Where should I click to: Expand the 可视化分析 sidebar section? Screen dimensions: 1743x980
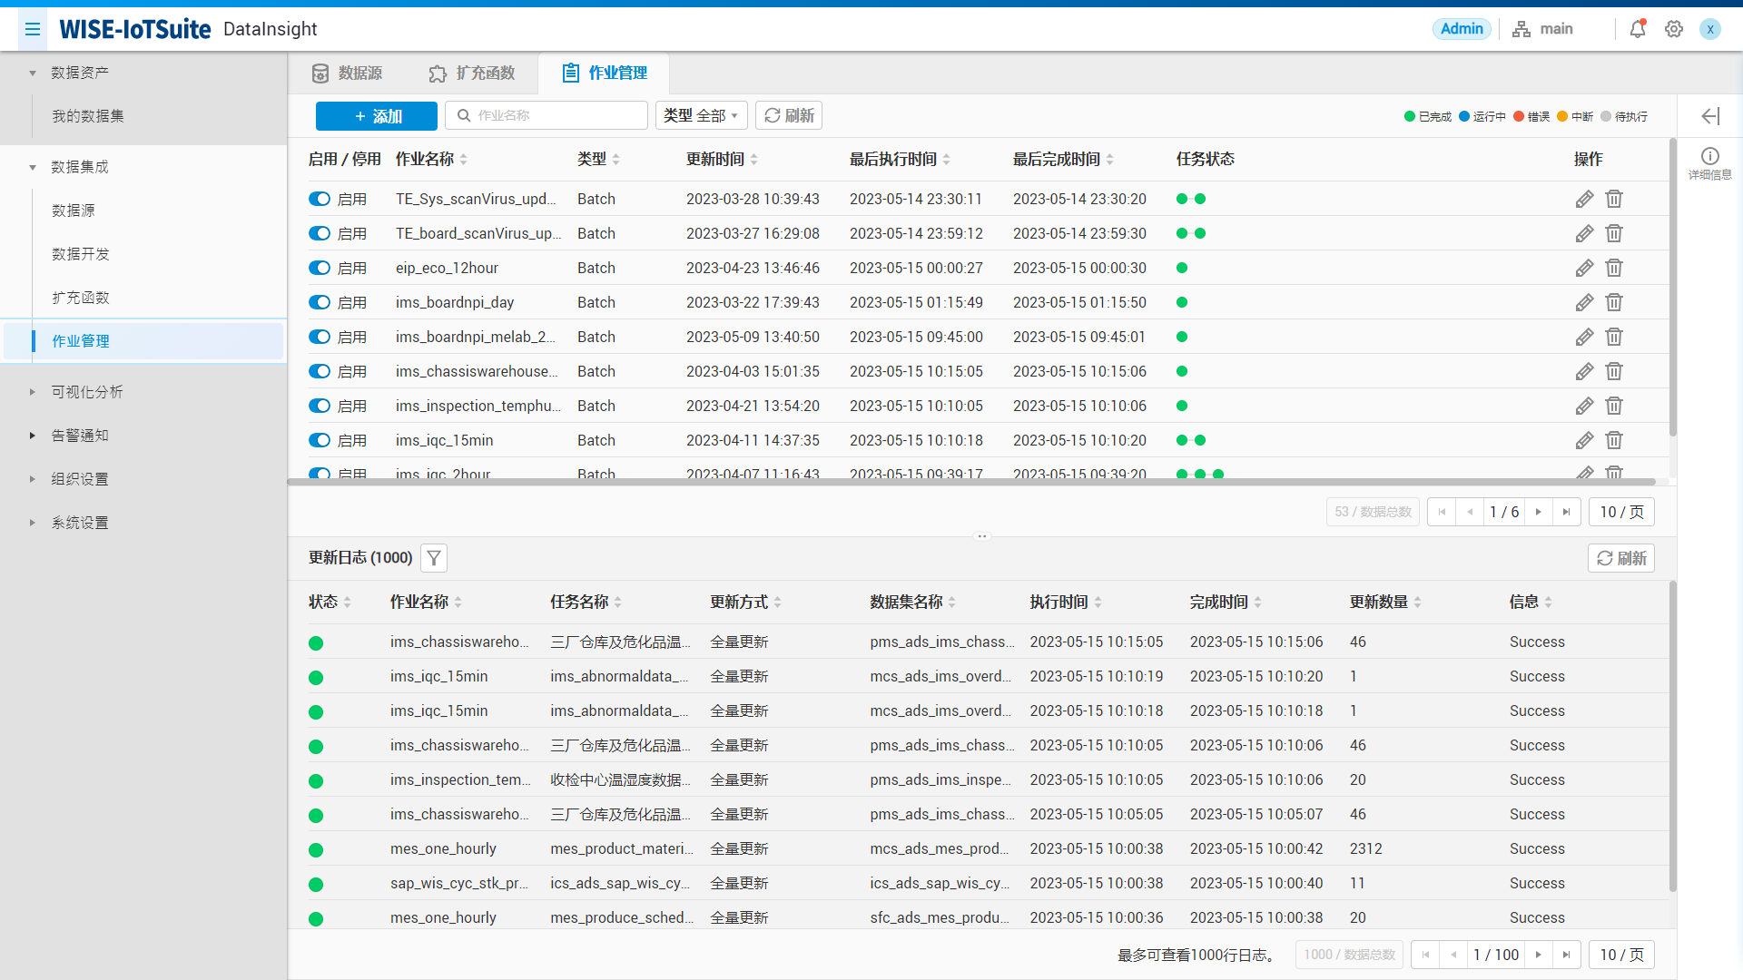click(x=86, y=392)
